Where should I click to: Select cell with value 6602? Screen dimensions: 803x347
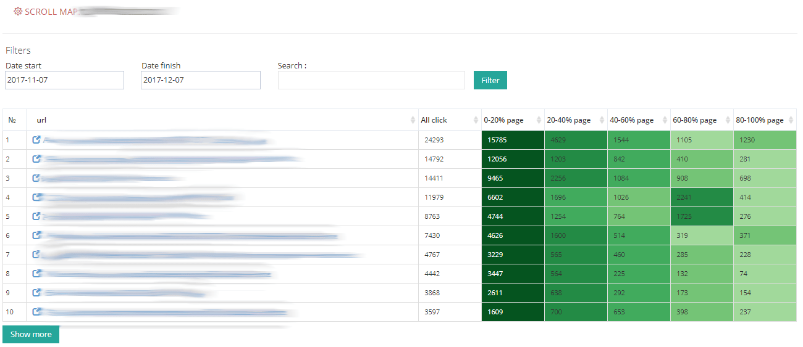513,197
